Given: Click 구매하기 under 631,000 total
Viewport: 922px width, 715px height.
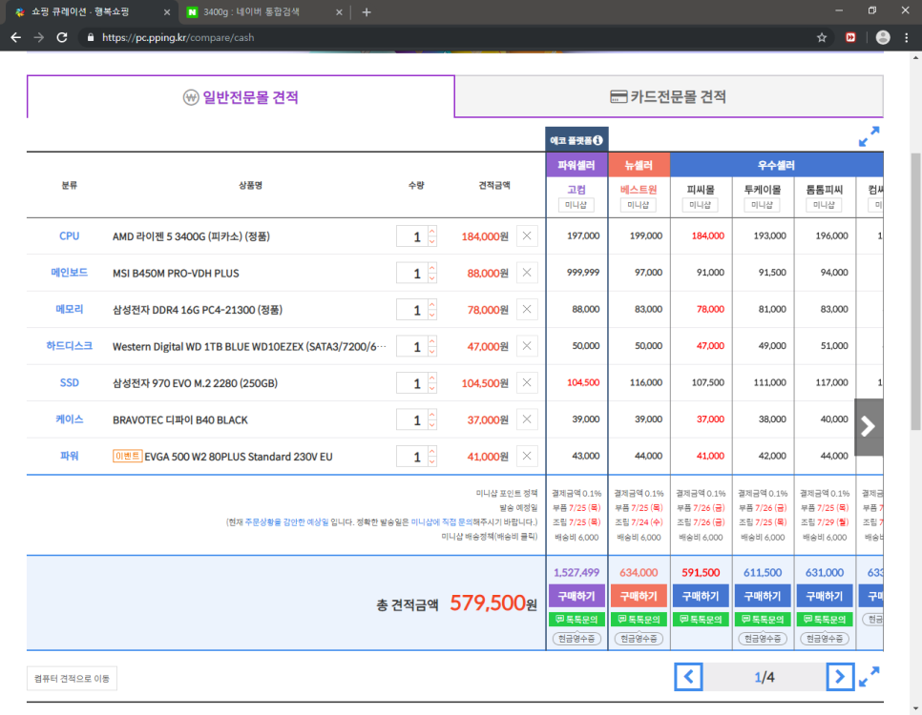Looking at the screenshot, I should (825, 596).
